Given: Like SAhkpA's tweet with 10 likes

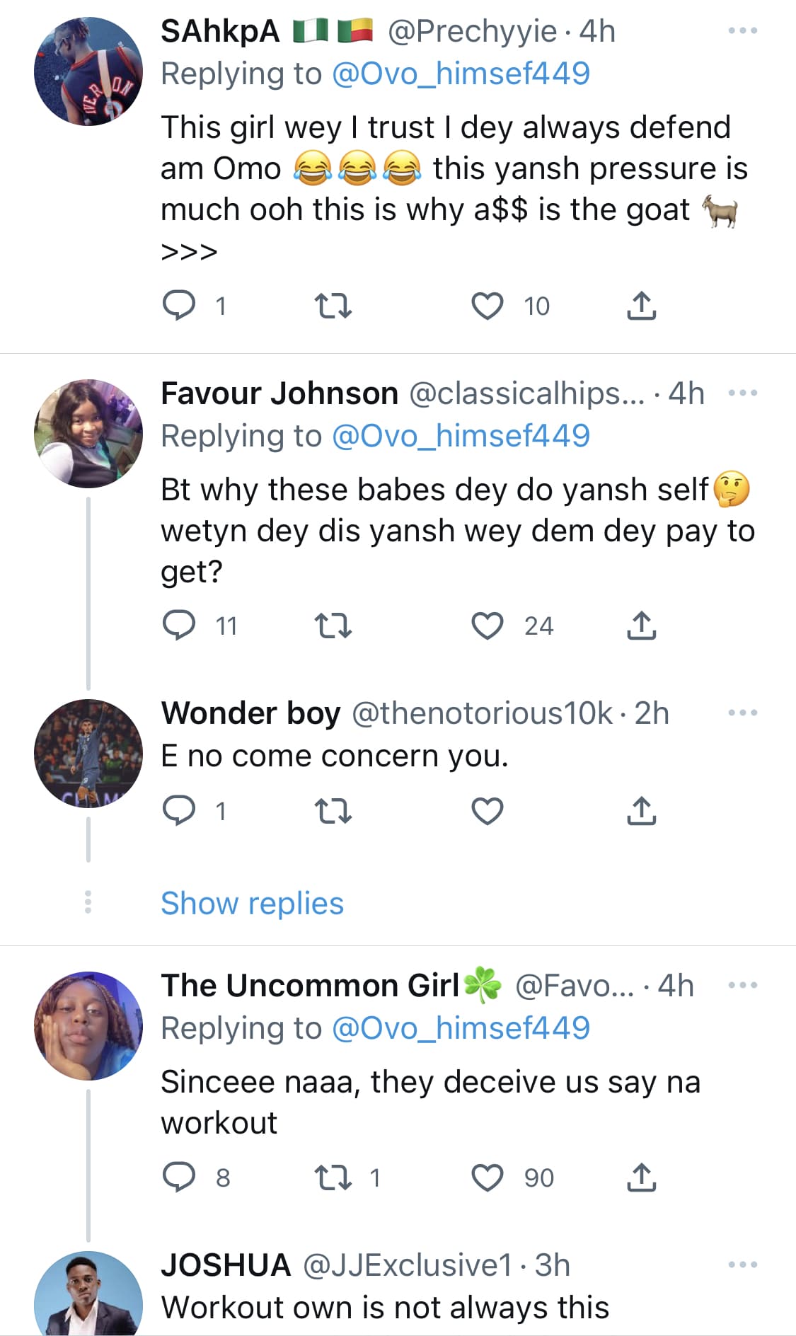Looking at the screenshot, I should [x=488, y=306].
